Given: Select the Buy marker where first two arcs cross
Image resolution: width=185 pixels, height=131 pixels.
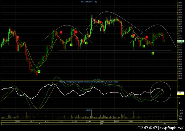Looking at the screenshot, I should 86,43.
